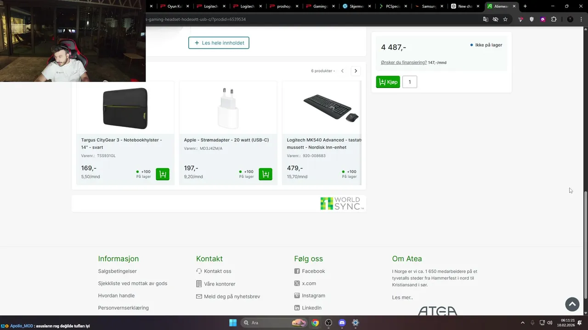Open a new browser tab
588x330 pixels.
tap(525, 6)
